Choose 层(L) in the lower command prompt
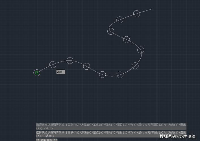This screenshot has height=141, width=200. [x=142, y=133]
